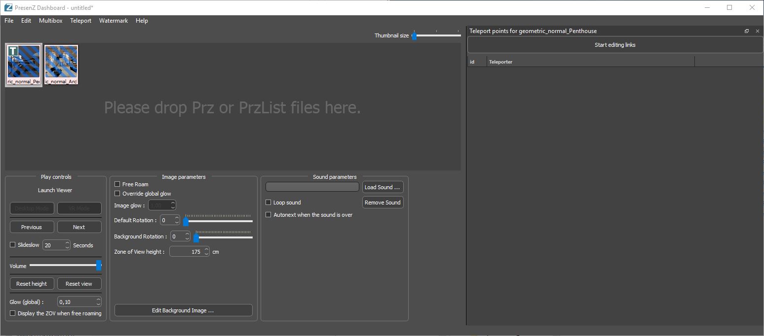Click the PresenZ app icon in title bar
764x336 pixels.
(x=8, y=7)
